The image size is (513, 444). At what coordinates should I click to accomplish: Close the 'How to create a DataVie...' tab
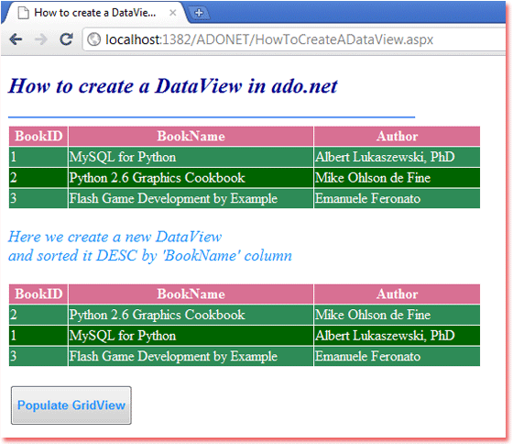tap(173, 13)
